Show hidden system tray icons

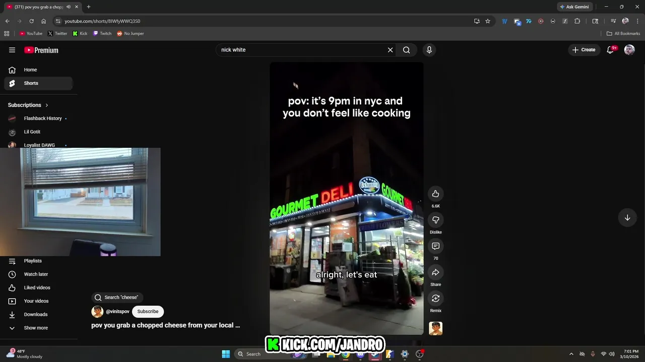click(571, 354)
